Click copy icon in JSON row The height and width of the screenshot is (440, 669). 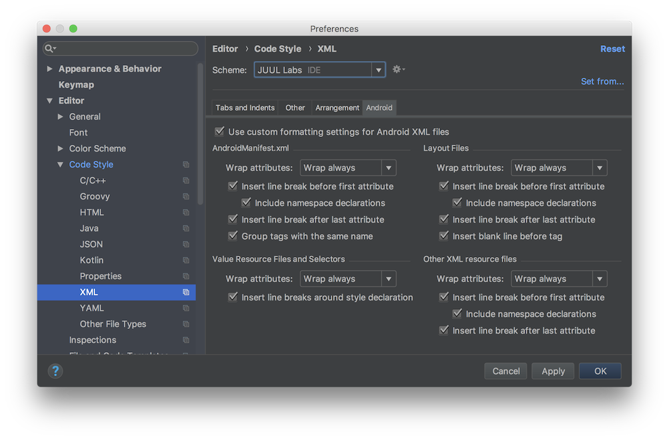186,244
